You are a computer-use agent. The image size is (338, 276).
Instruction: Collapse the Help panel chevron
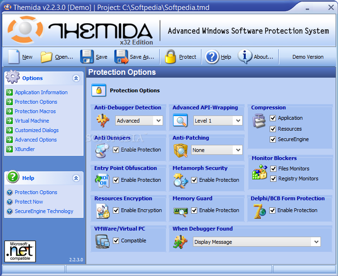coord(76,178)
